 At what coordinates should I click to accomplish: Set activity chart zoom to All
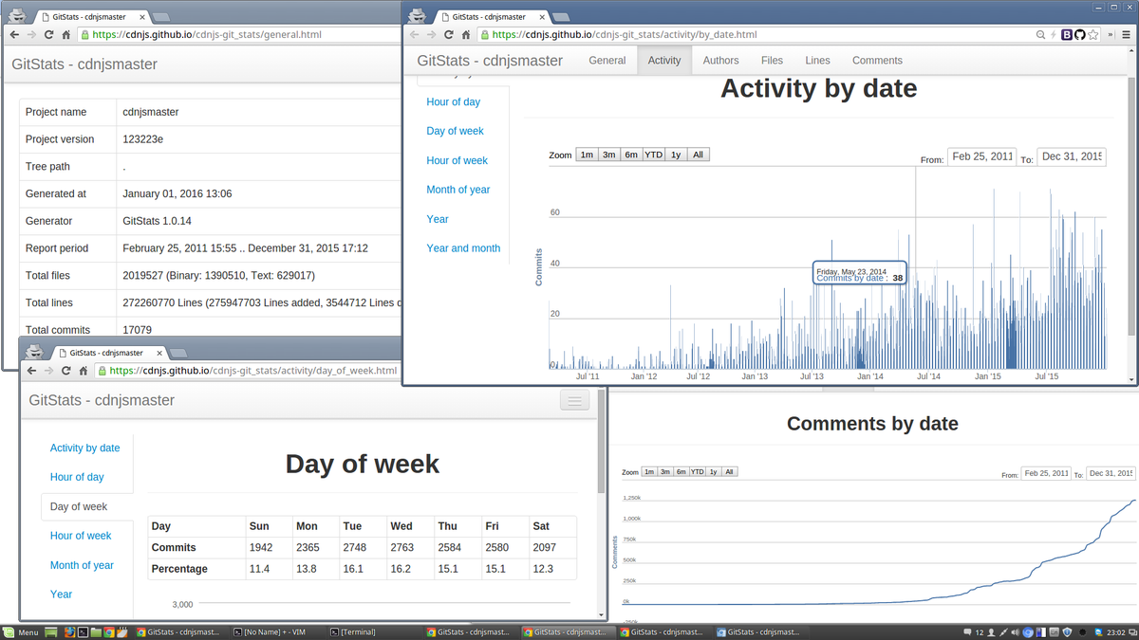pyautogui.click(x=698, y=155)
